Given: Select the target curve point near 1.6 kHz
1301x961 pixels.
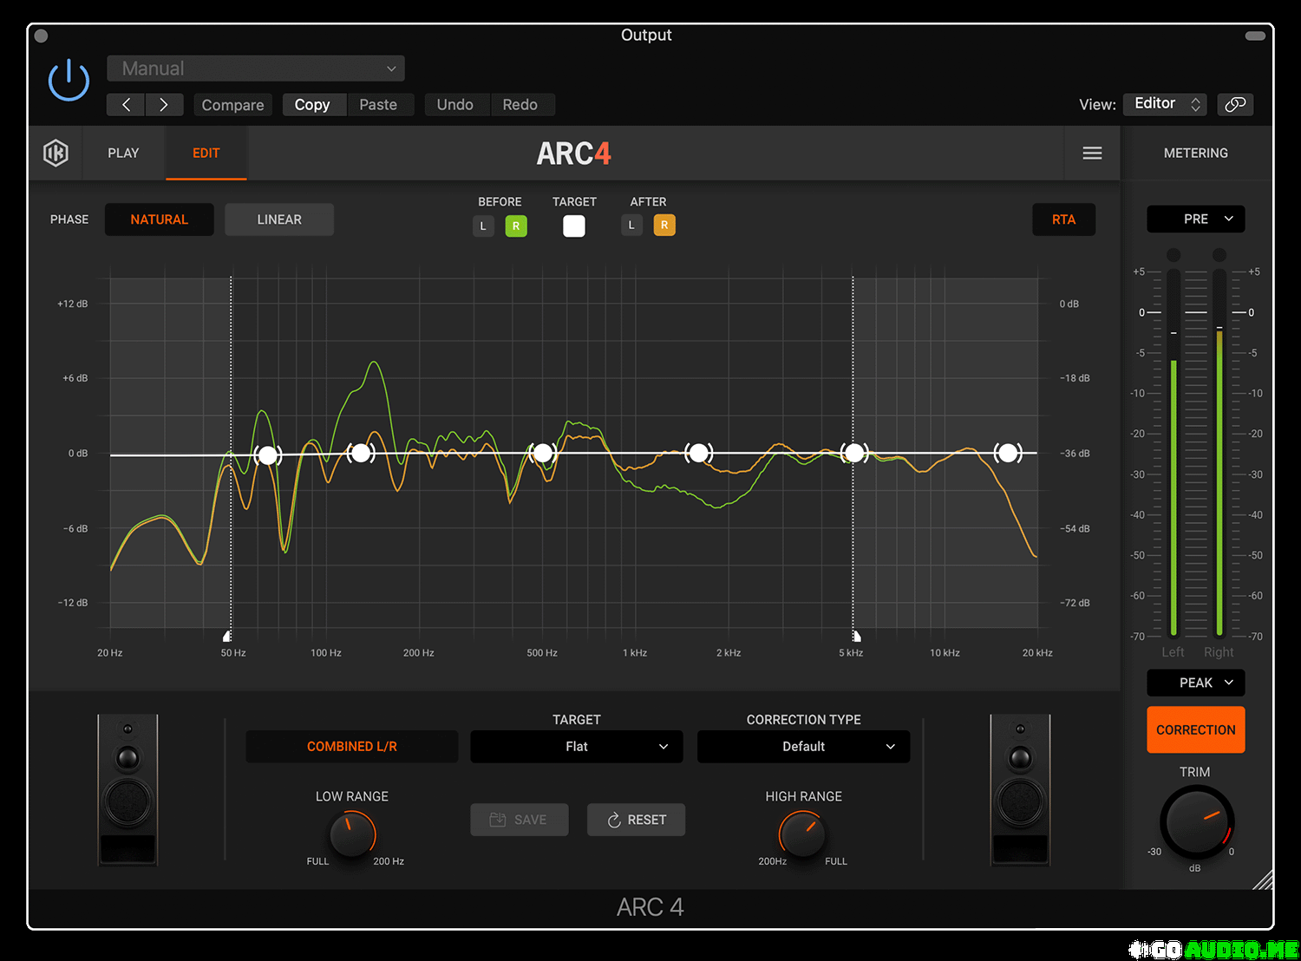Looking at the screenshot, I should point(698,452).
